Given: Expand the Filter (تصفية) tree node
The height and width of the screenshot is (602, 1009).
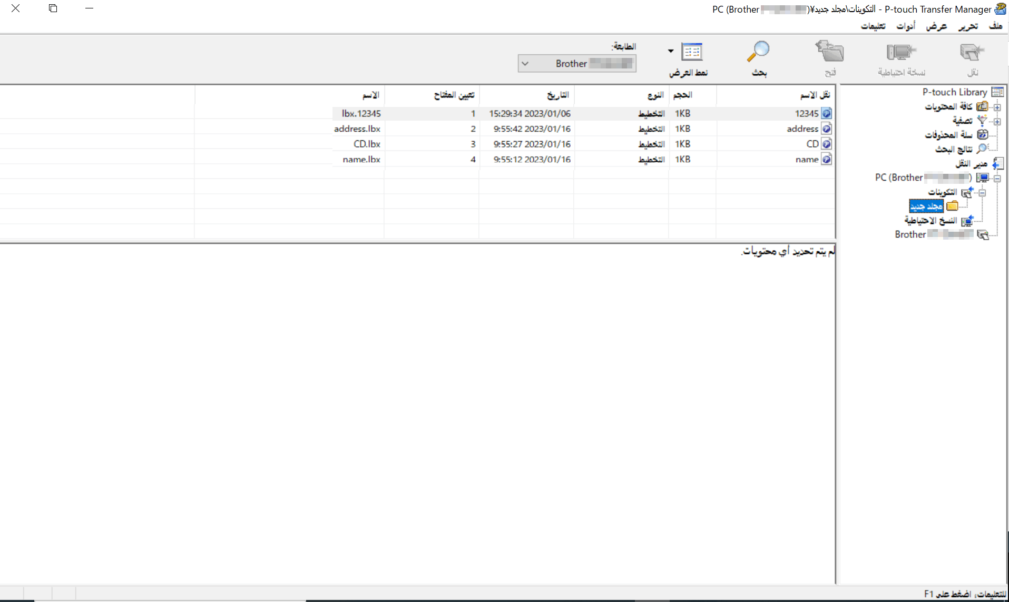Looking at the screenshot, I should coord(997,121).
